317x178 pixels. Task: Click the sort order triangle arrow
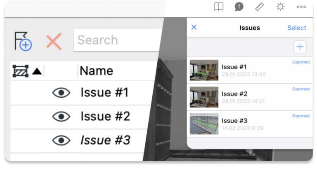[x=37, y=71]
